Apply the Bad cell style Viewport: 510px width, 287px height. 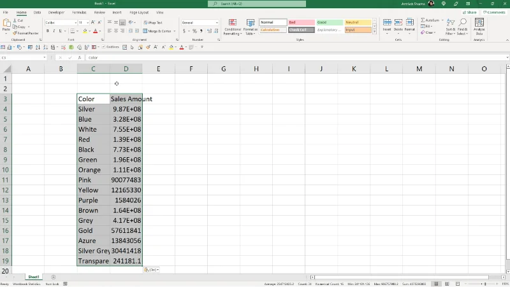point(301,22)
